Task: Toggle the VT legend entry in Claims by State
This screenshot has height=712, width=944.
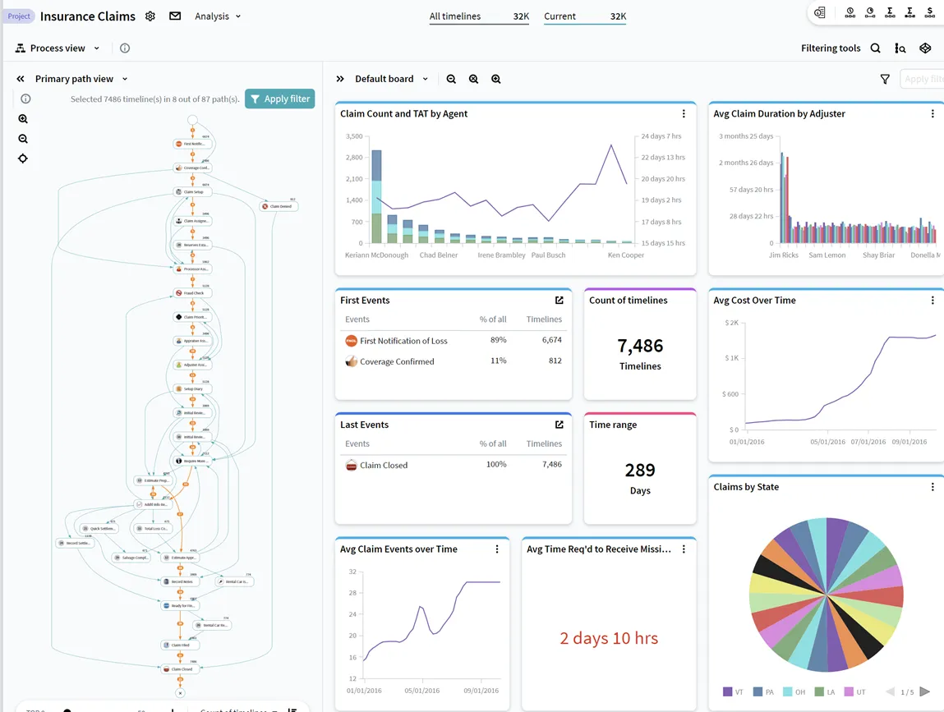Action: tap(733, 692)
